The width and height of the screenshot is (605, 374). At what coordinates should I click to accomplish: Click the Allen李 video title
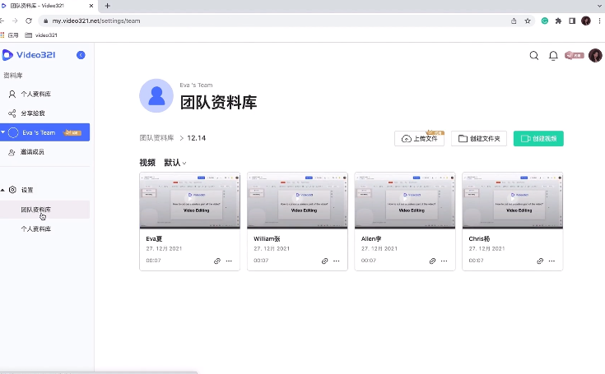tap(371, 239)
